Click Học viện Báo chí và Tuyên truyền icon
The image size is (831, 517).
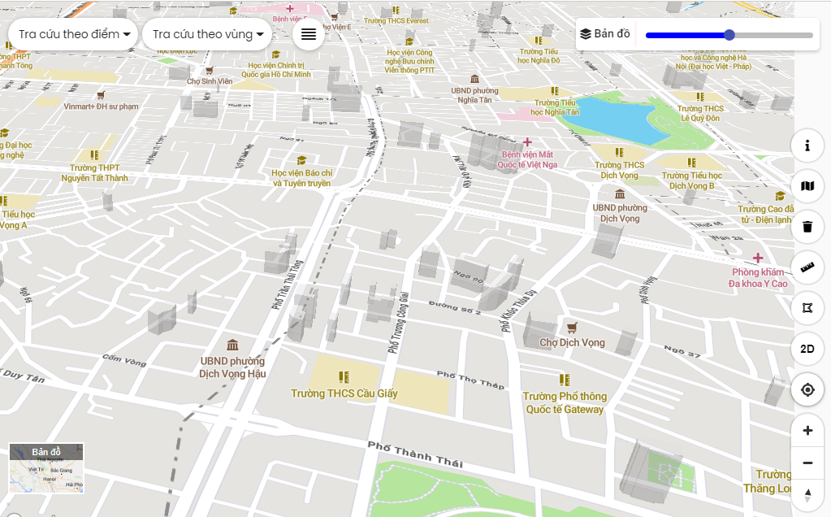(x=301, y=160)
